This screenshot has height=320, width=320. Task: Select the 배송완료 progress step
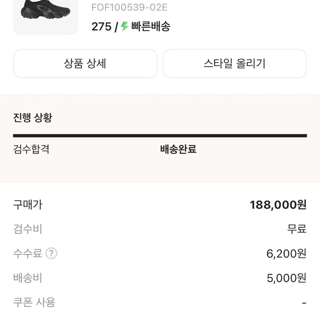tap(178, 149)
